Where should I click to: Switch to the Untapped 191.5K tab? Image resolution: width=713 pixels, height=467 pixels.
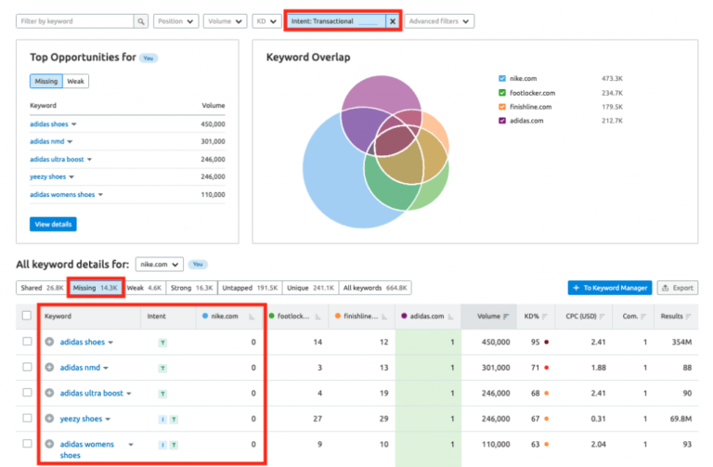250,288
